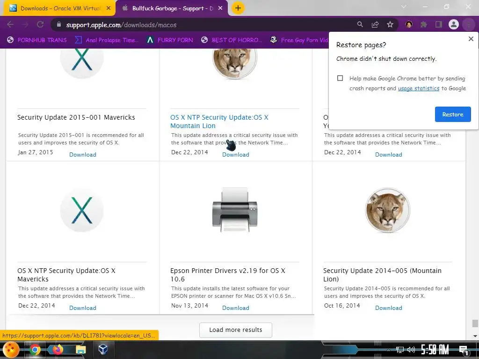Click the Restore button
This screenshot has width=479, height=359.
[x=453, y=114]
